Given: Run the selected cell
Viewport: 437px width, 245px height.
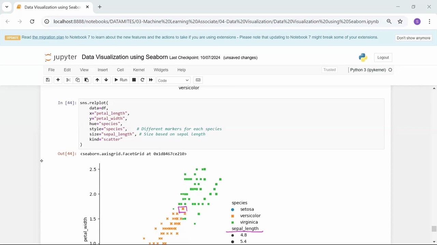Looking at the screenshot, I should [x=121, y=80].
